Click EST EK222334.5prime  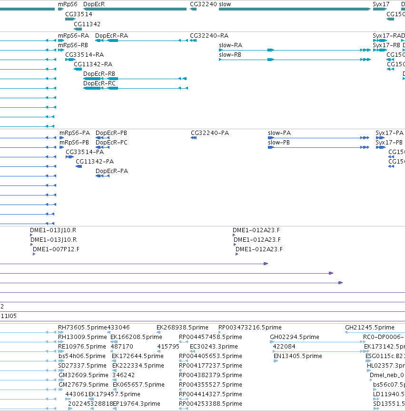tap(138, 365)
